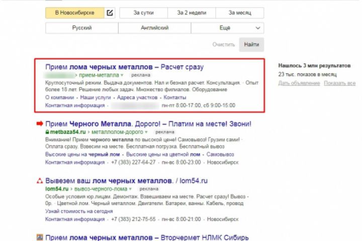The width and height of the screenshot is (362, 241).
Task: Select the Английский language filter
Action: [x=155, y=28]
